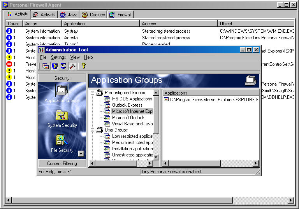Viewport: 299px width, 209px height.
Task: Click the FILE shield toolbar icon
Action: pos(63,66)
